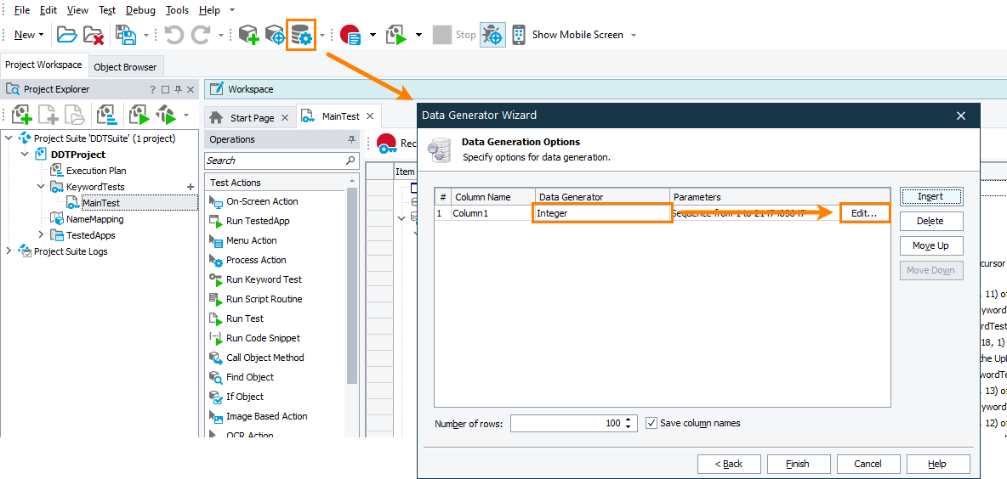Click the Finish button in wizard

click(x=797, y=464)
